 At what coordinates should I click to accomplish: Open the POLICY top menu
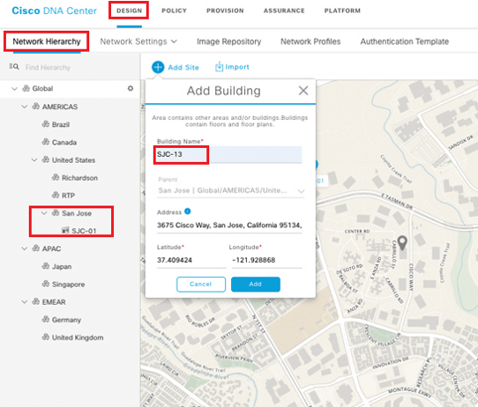tap(174, 11)
